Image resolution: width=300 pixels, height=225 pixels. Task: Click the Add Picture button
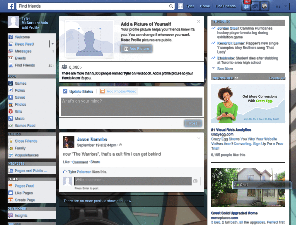[x=136, y=49]
